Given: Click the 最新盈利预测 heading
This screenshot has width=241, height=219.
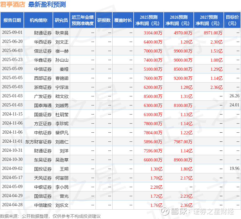Looking at the screenshot, I should [47, 4].
